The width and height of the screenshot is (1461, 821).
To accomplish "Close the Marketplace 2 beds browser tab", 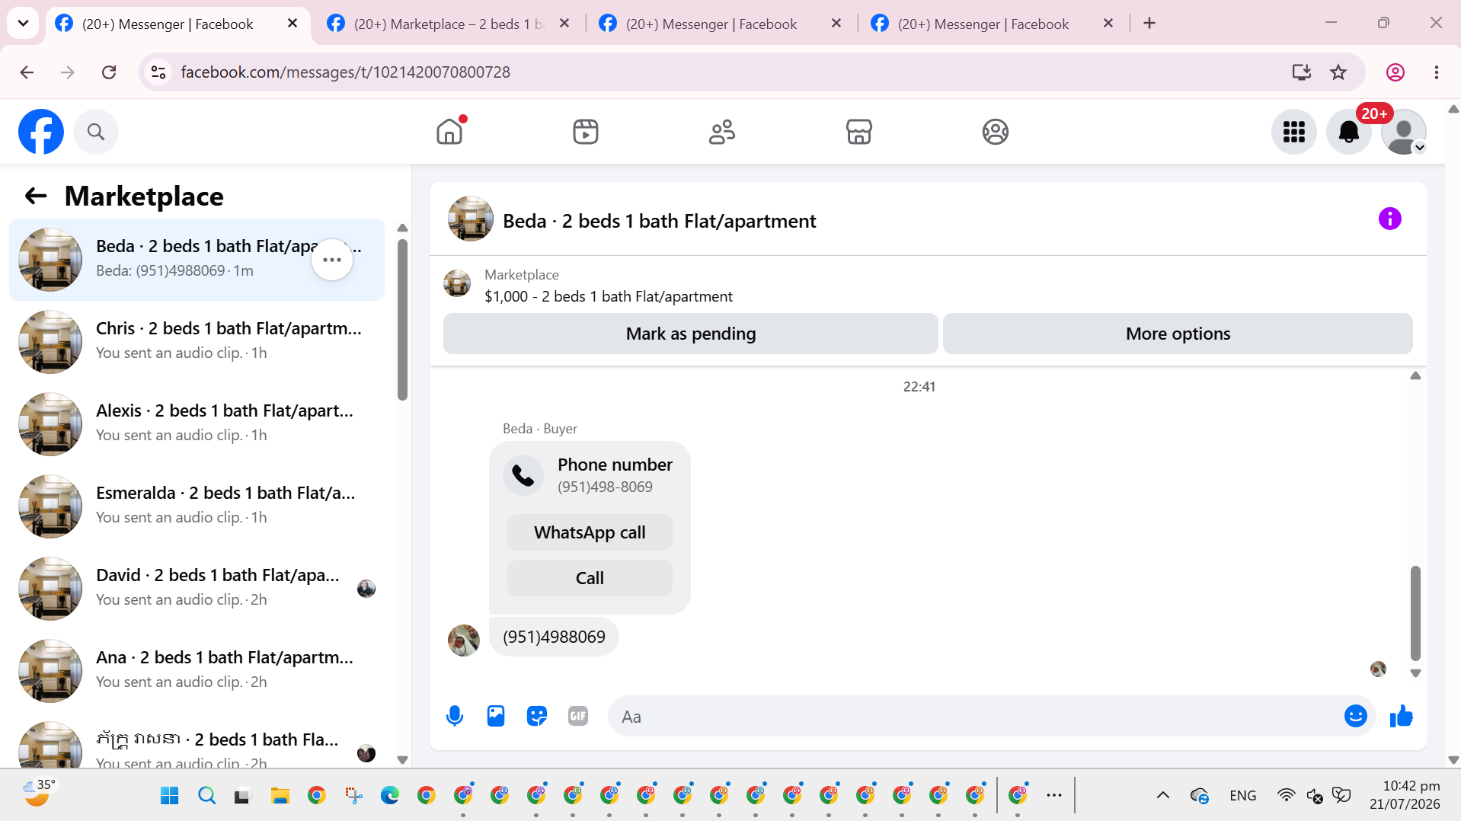I will point(564,24).
